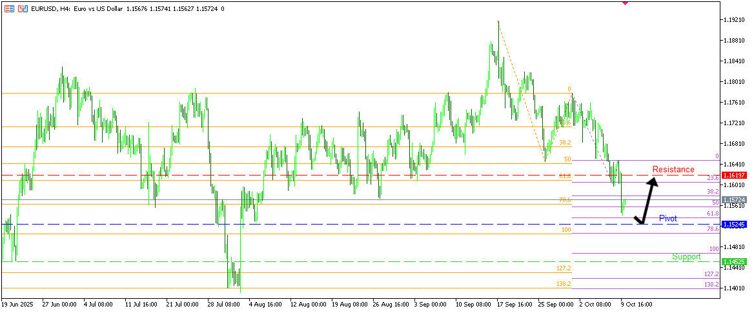Click the Depth of Market icon in chart header

tap(10, 9)
